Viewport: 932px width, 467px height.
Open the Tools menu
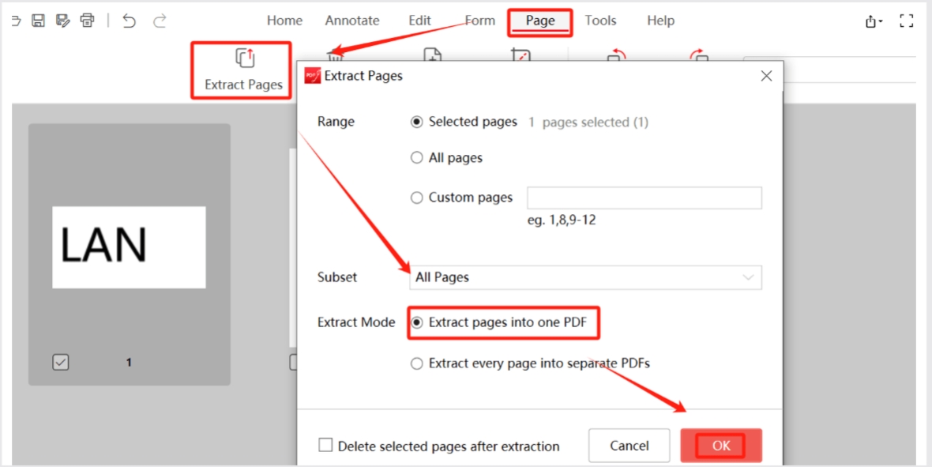(x=600, y=21)
